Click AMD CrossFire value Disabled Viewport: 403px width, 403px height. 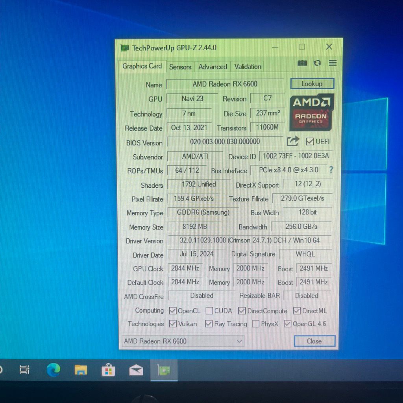[201, 296]
